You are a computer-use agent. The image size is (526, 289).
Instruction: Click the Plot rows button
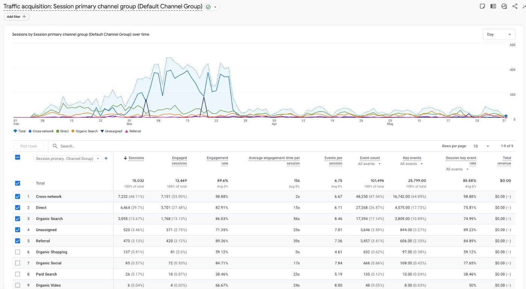(x=29, y=146)
